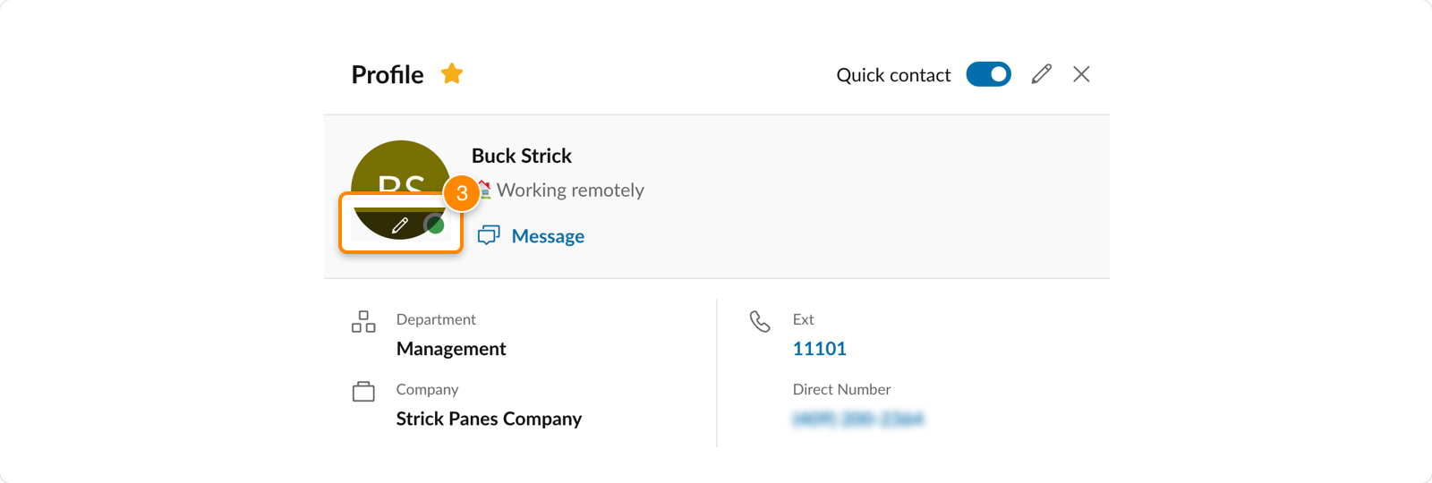Image resolution: width=1432 pixels, height=483 pixels.
Task: Click the BS avatar initials circle
Action: click(x=401, y=190)
